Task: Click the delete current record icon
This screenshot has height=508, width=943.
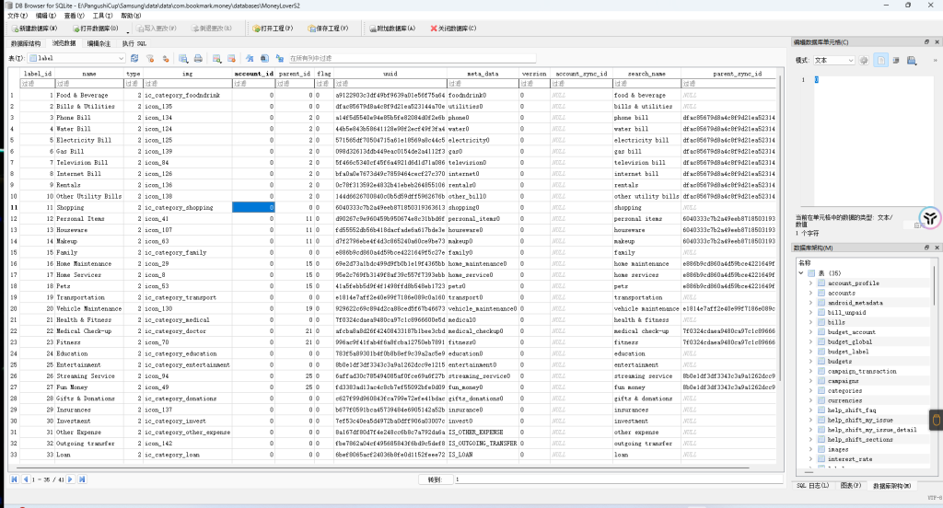Action: pos(231,58)
